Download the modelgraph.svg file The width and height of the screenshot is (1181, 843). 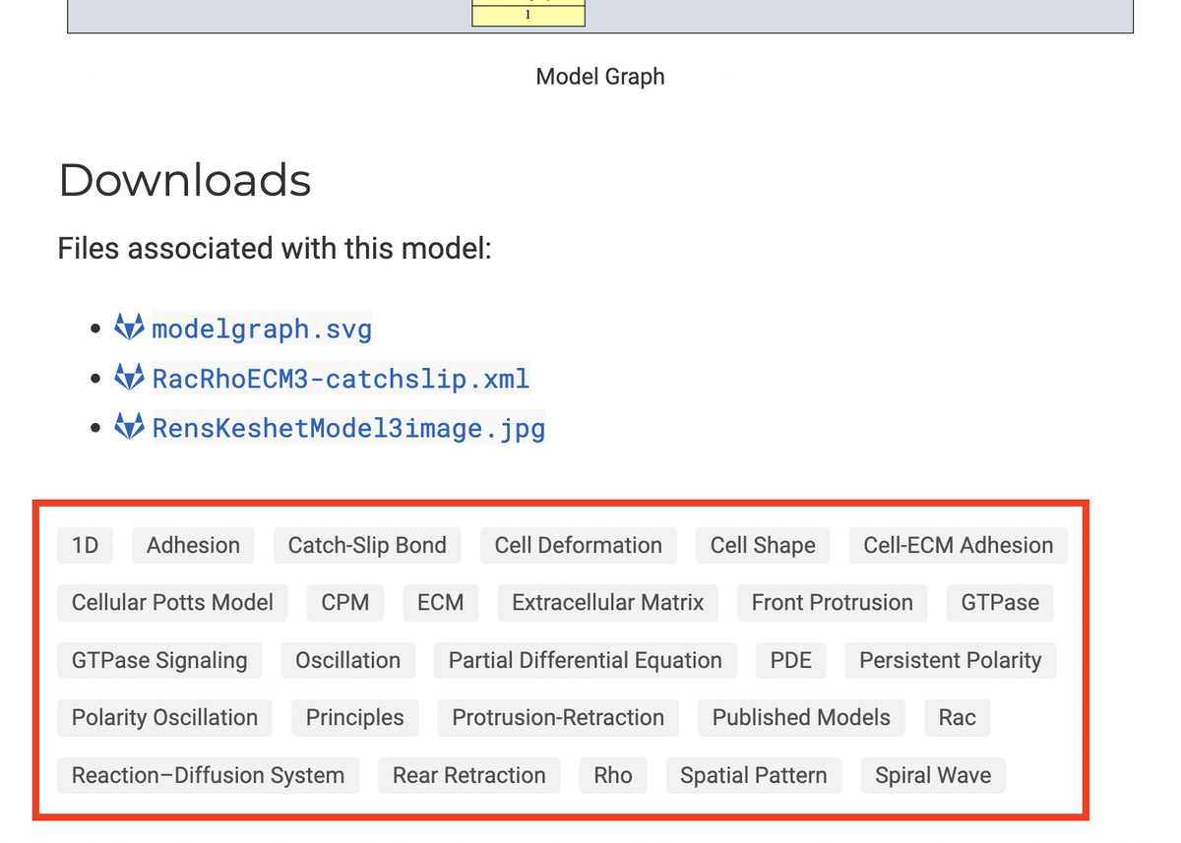tap(262, 328)
